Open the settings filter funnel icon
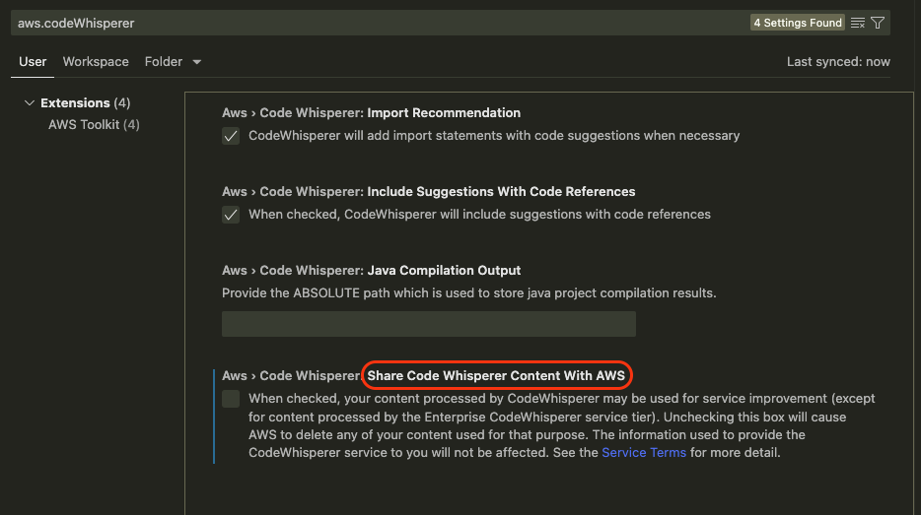Screen dimensions: 921x515 coord(878,23)
